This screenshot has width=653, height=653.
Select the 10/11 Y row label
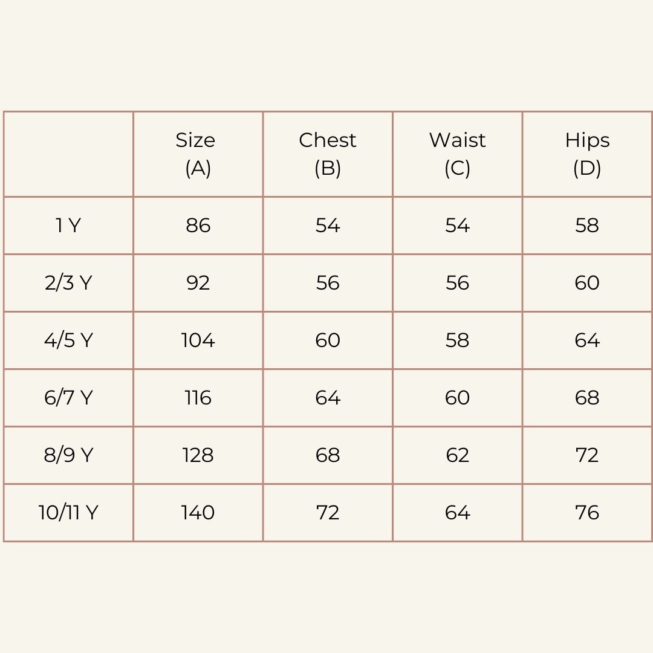[x=68, y=513]
